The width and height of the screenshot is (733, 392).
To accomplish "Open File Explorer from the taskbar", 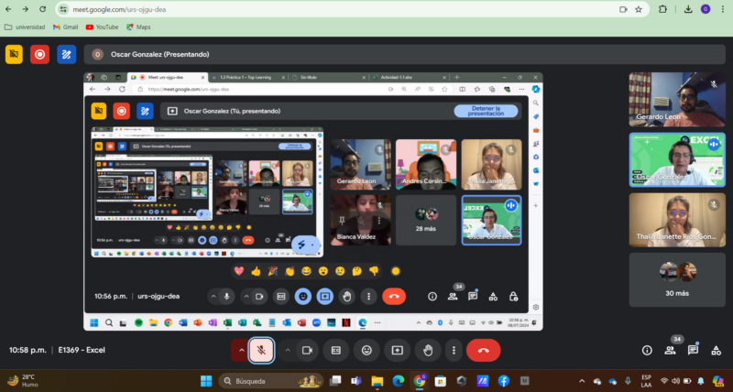I will click(x=377, y=381).
